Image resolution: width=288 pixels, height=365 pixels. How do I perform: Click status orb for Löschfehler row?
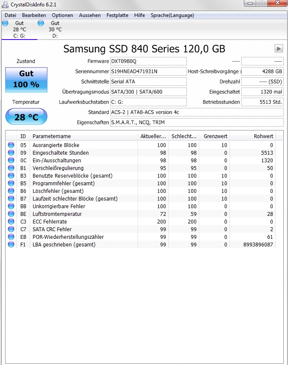click(x=11, y=191)
